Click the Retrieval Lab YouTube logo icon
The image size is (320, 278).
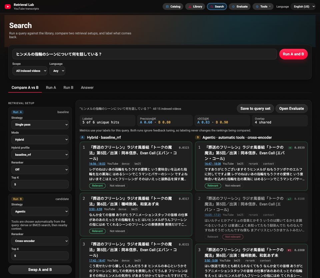(x=8, y=7)
